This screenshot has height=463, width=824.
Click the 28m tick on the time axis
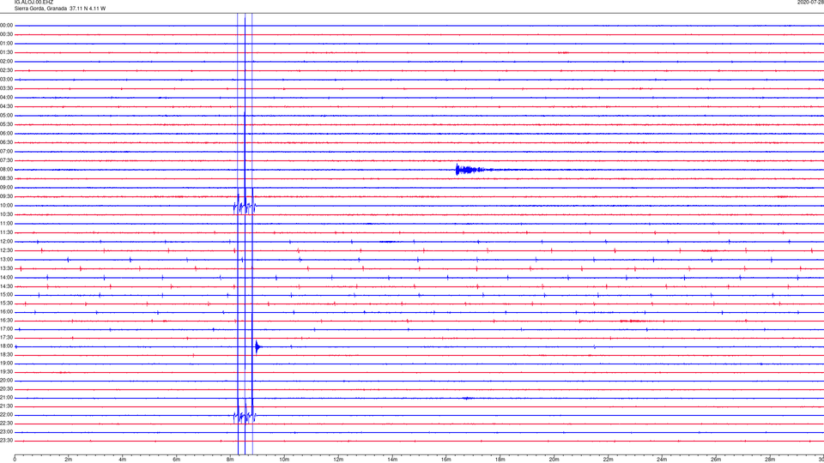[770, 460]
